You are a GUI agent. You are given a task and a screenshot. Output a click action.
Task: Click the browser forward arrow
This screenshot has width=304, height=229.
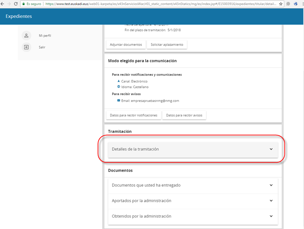pyautogui.click(x=9, y=4)
